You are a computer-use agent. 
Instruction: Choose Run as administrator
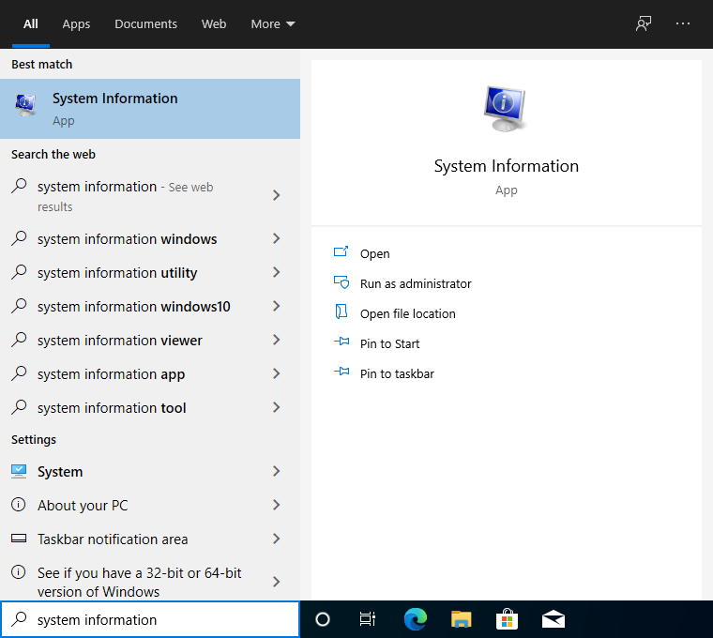click(416, 283)
